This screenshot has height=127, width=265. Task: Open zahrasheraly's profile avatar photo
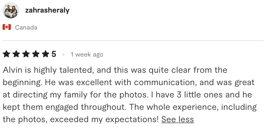[11, 11]
